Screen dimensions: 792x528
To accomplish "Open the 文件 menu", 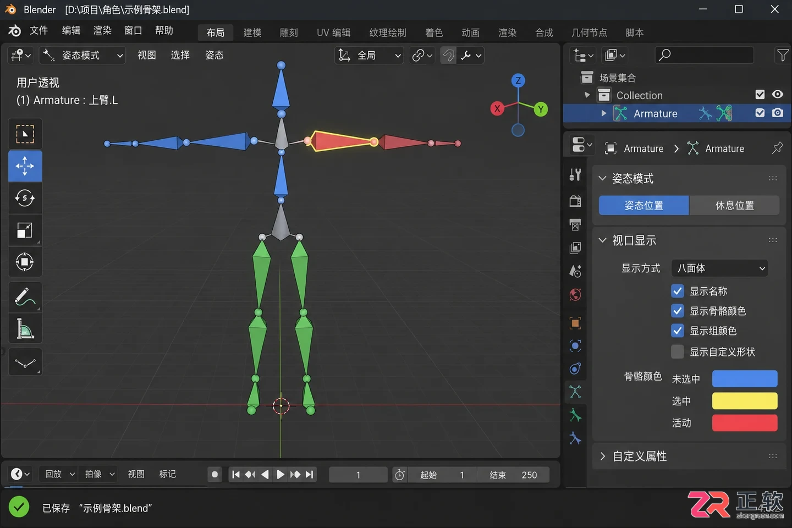I will click(x=38, y=31).
